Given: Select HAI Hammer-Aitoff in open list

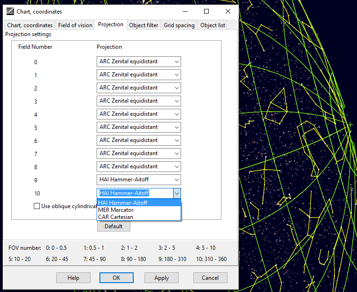Looking at the screenshot, I should 139,202.
